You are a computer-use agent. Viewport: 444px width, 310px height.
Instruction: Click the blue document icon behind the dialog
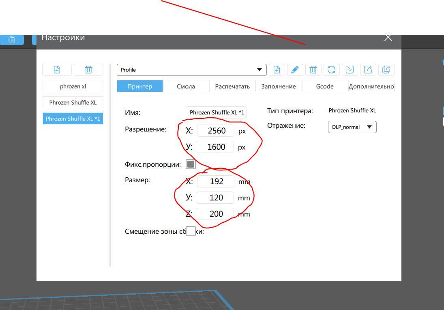click(x=12, y=40)
